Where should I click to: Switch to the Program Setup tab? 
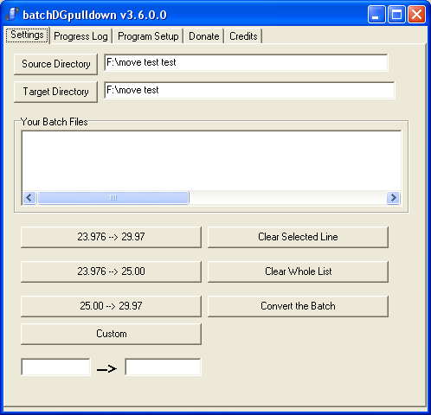pos(148,36)
